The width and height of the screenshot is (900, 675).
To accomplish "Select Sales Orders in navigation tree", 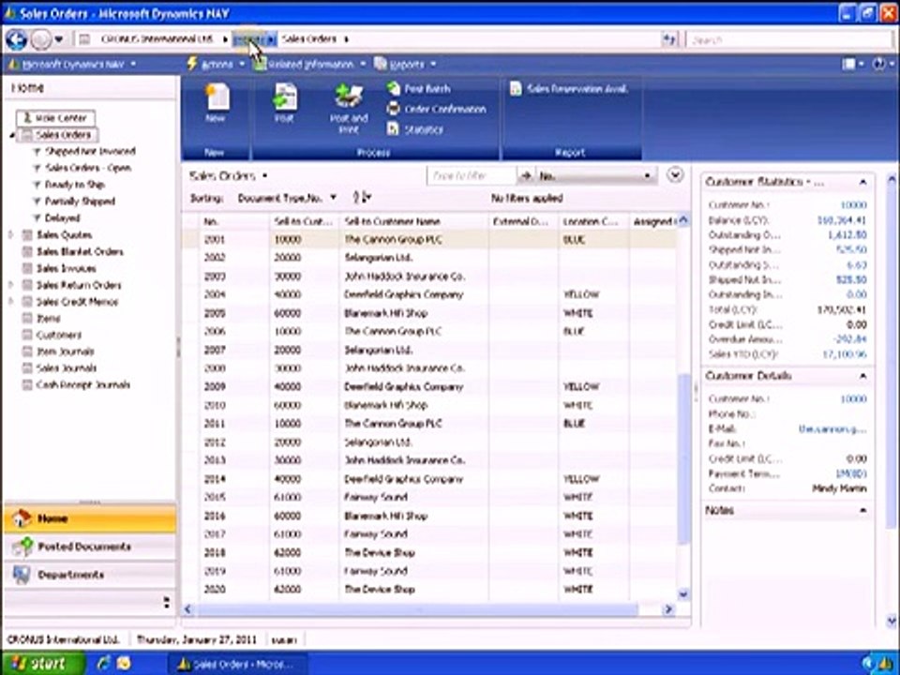I will [58, 135].
